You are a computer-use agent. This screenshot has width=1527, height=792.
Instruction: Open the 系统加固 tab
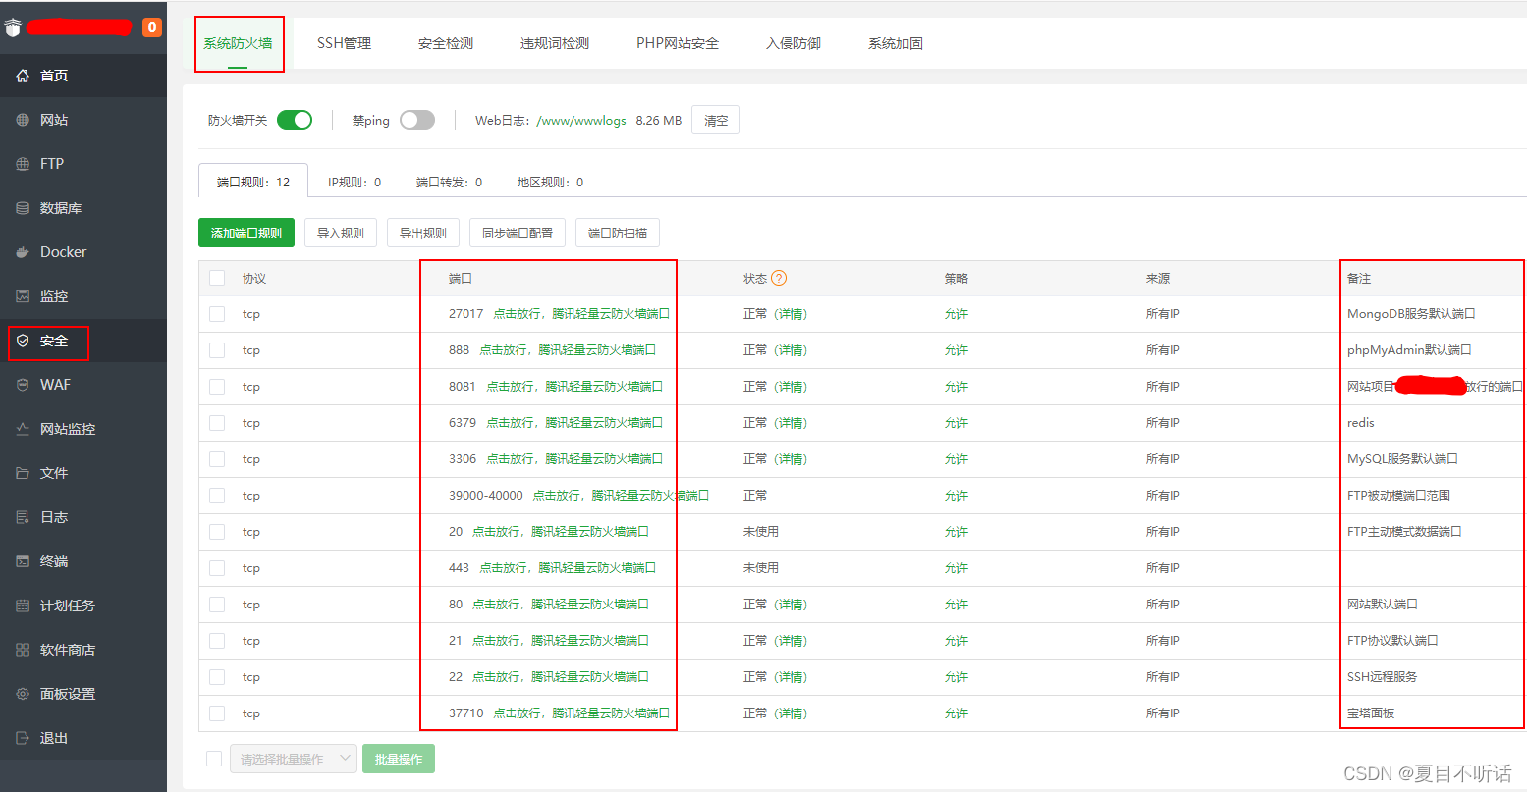click(x=896, y=43)
